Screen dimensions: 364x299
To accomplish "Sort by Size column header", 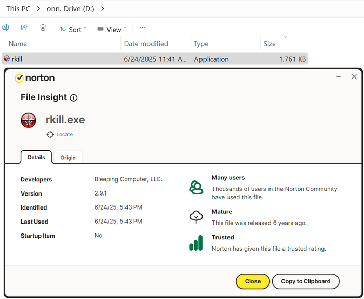I will tap(269, 44).
